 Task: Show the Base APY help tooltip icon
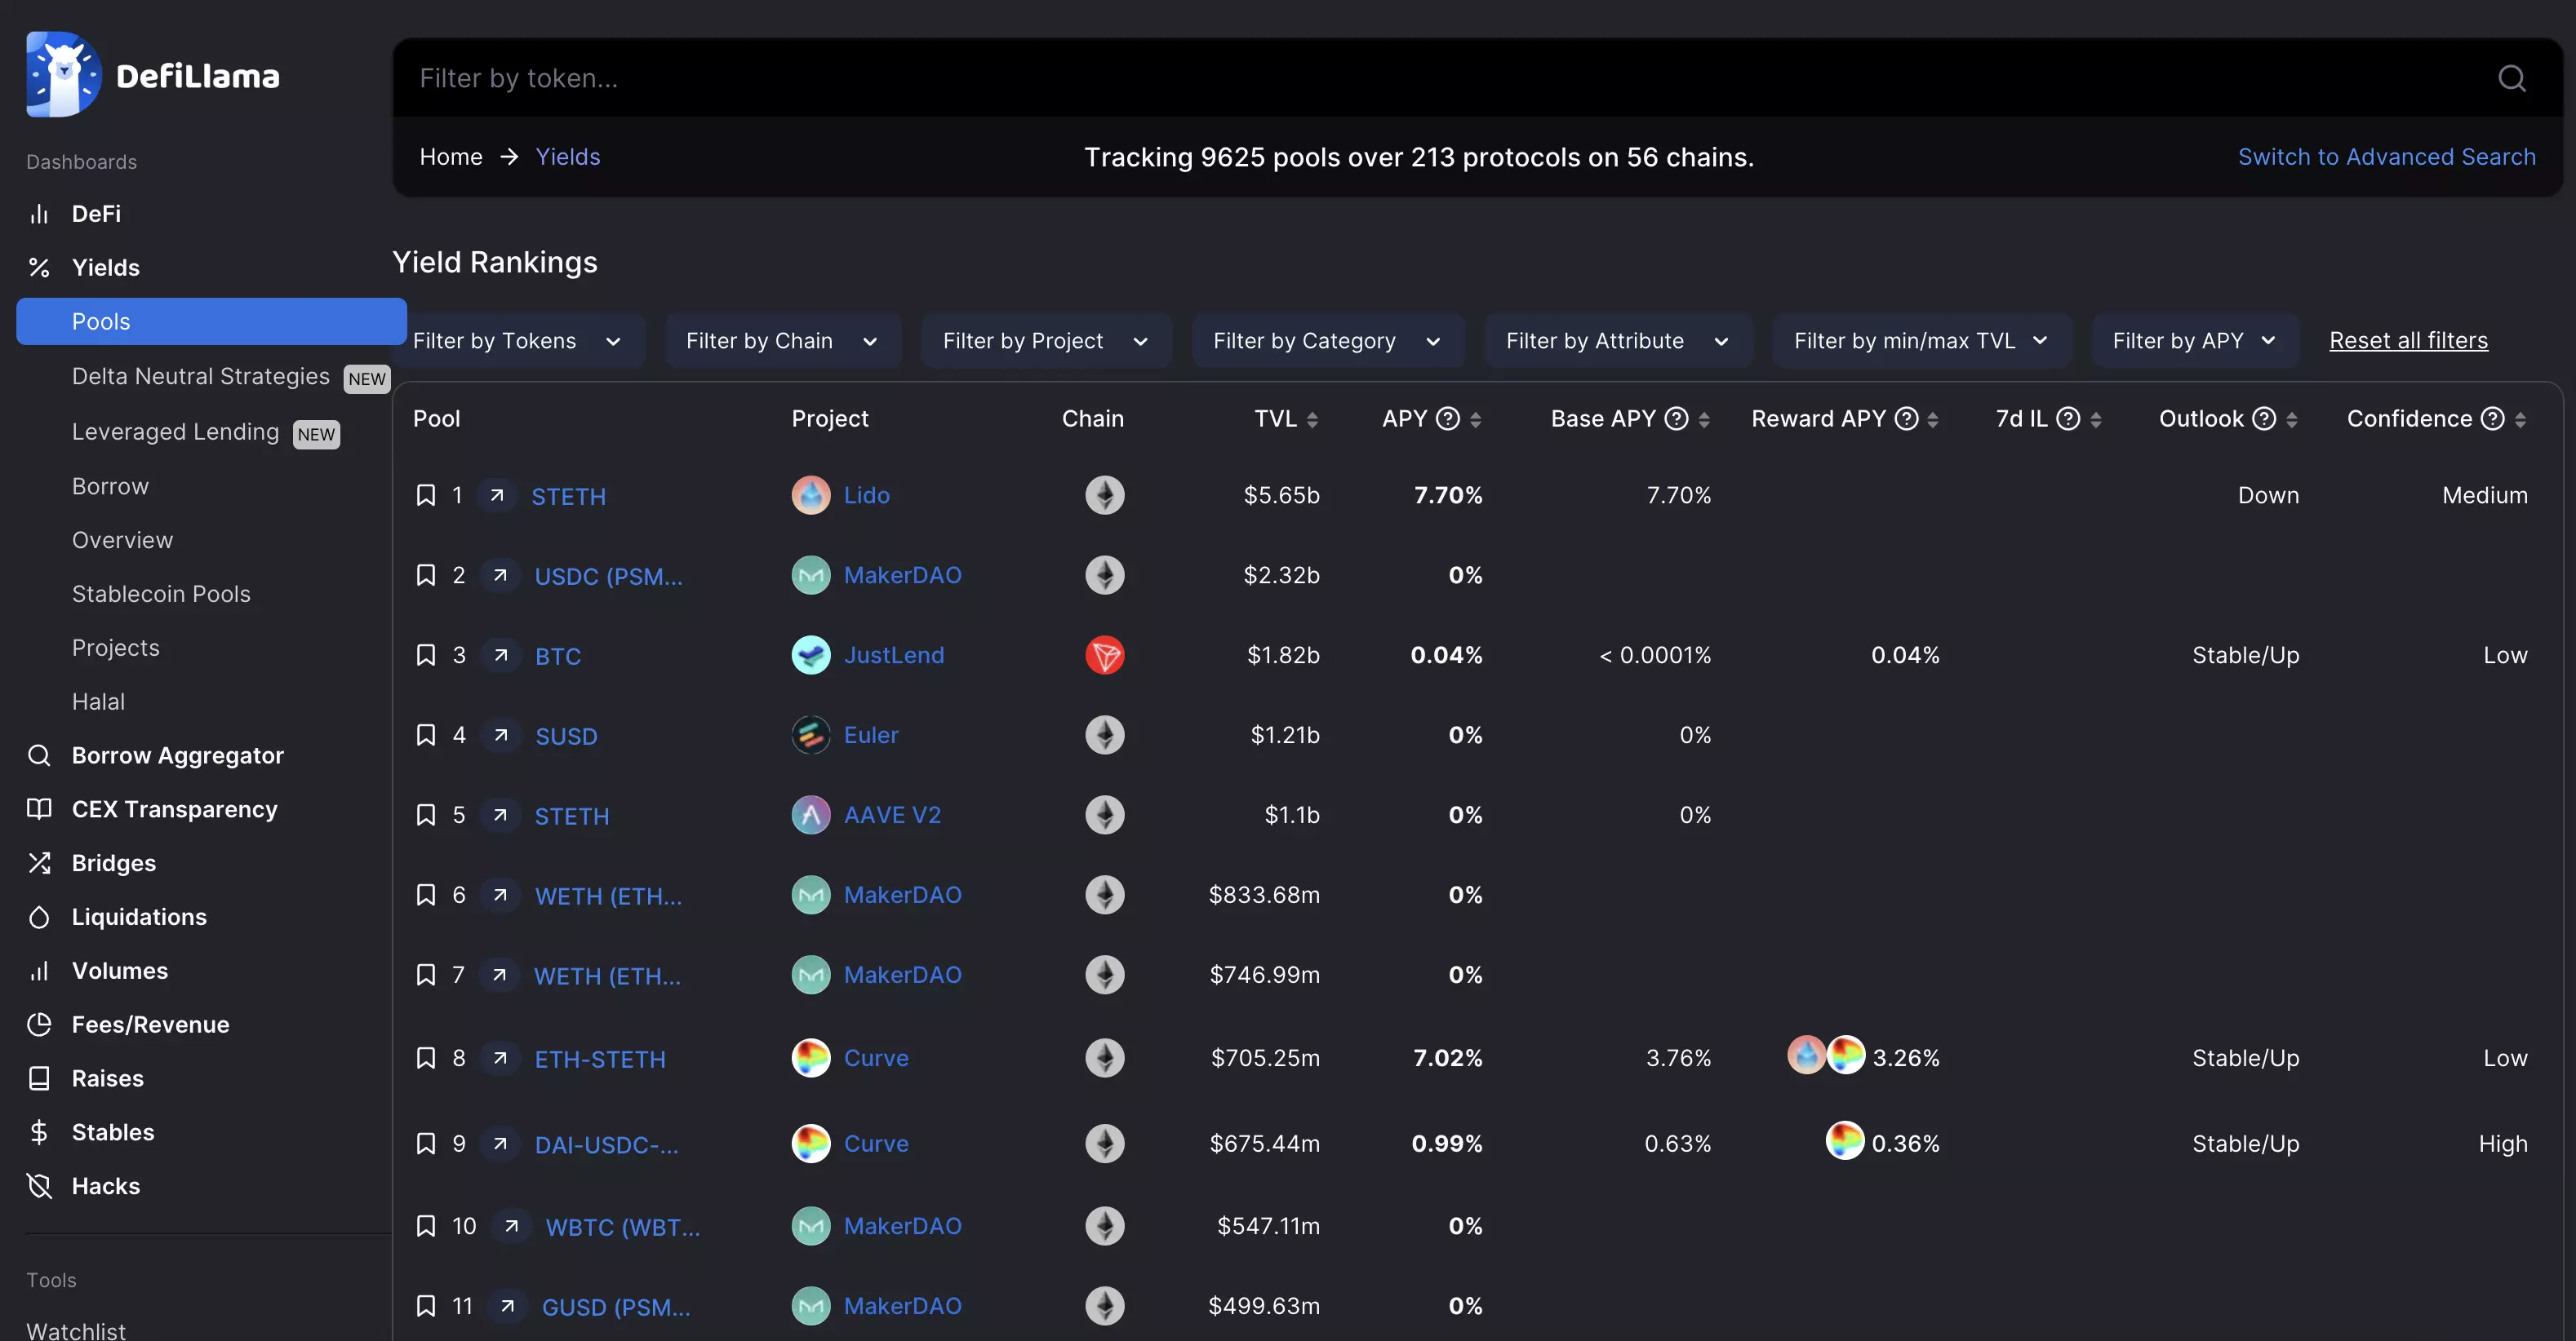point(1677,418)
